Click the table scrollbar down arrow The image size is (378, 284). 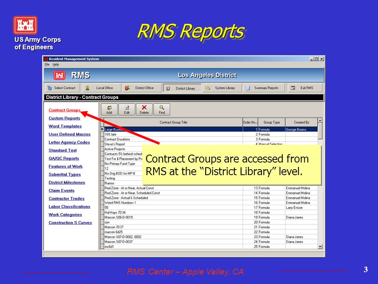point(320,247)
